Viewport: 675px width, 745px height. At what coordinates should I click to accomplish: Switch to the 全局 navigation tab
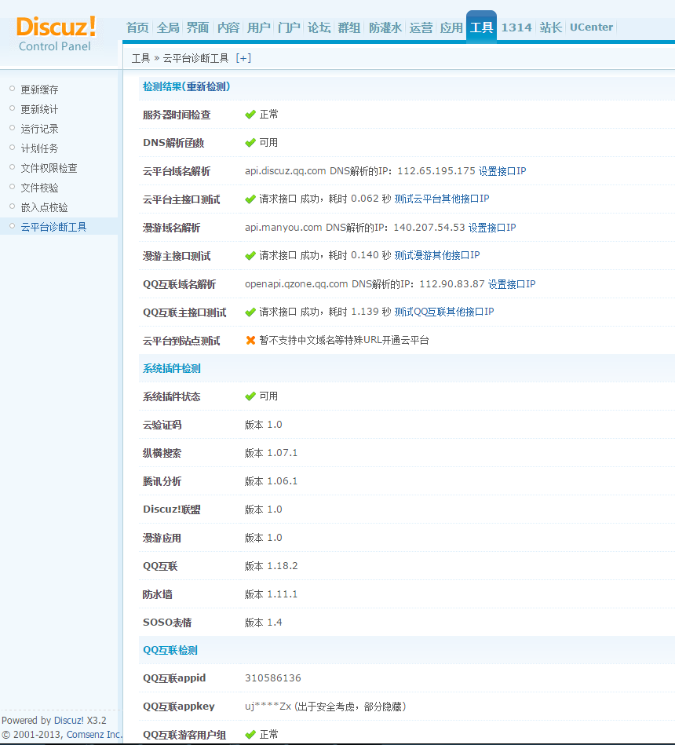168,27
